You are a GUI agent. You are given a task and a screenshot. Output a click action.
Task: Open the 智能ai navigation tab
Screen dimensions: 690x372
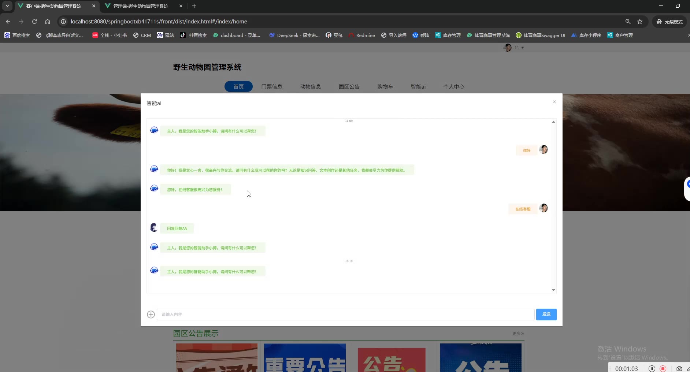click(x=418, y=87)
